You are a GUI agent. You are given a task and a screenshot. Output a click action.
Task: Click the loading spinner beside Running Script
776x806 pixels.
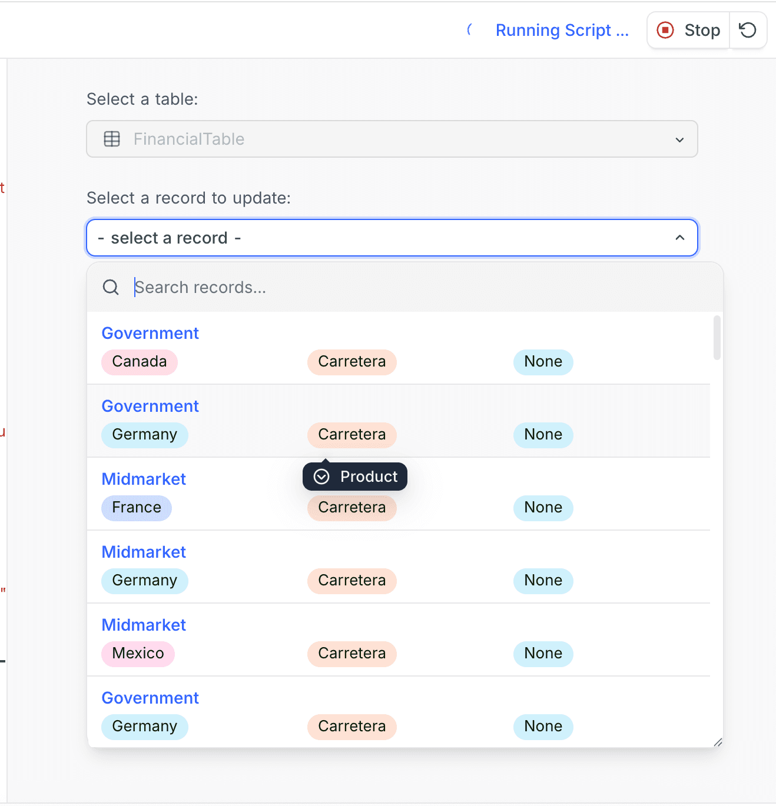point(470,29)
